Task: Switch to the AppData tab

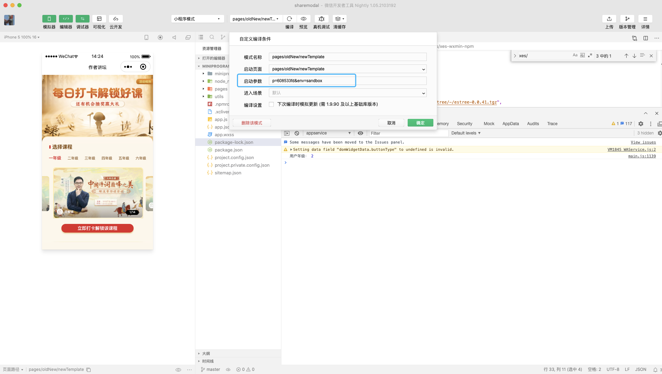Action: [510, 124]
